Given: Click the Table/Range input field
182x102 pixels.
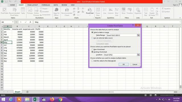Looking at the screenshot, I should pyautogui.click(x=122, y=35).
